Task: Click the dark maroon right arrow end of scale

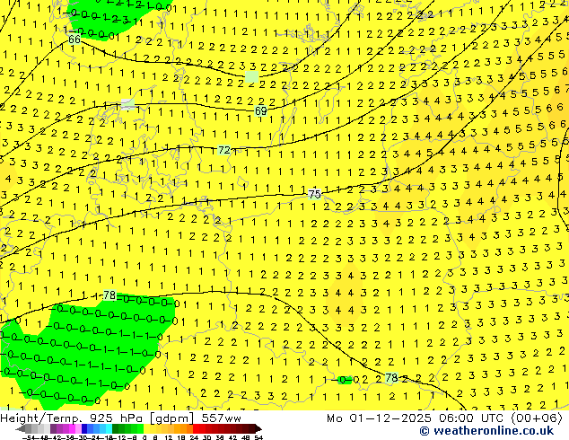Action: tap(258, 428)
